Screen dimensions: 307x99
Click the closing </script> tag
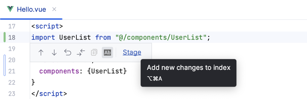[49, 93]
